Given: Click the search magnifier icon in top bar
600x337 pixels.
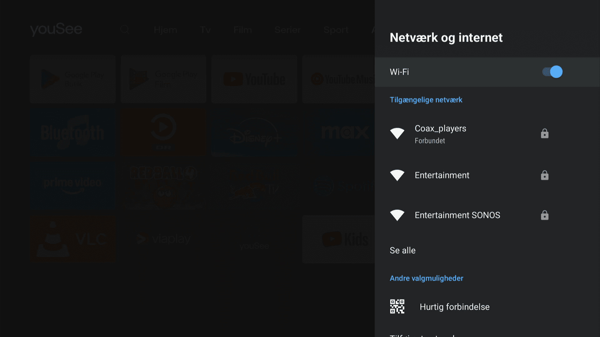Looking at the screenshot, I should 125,30.
